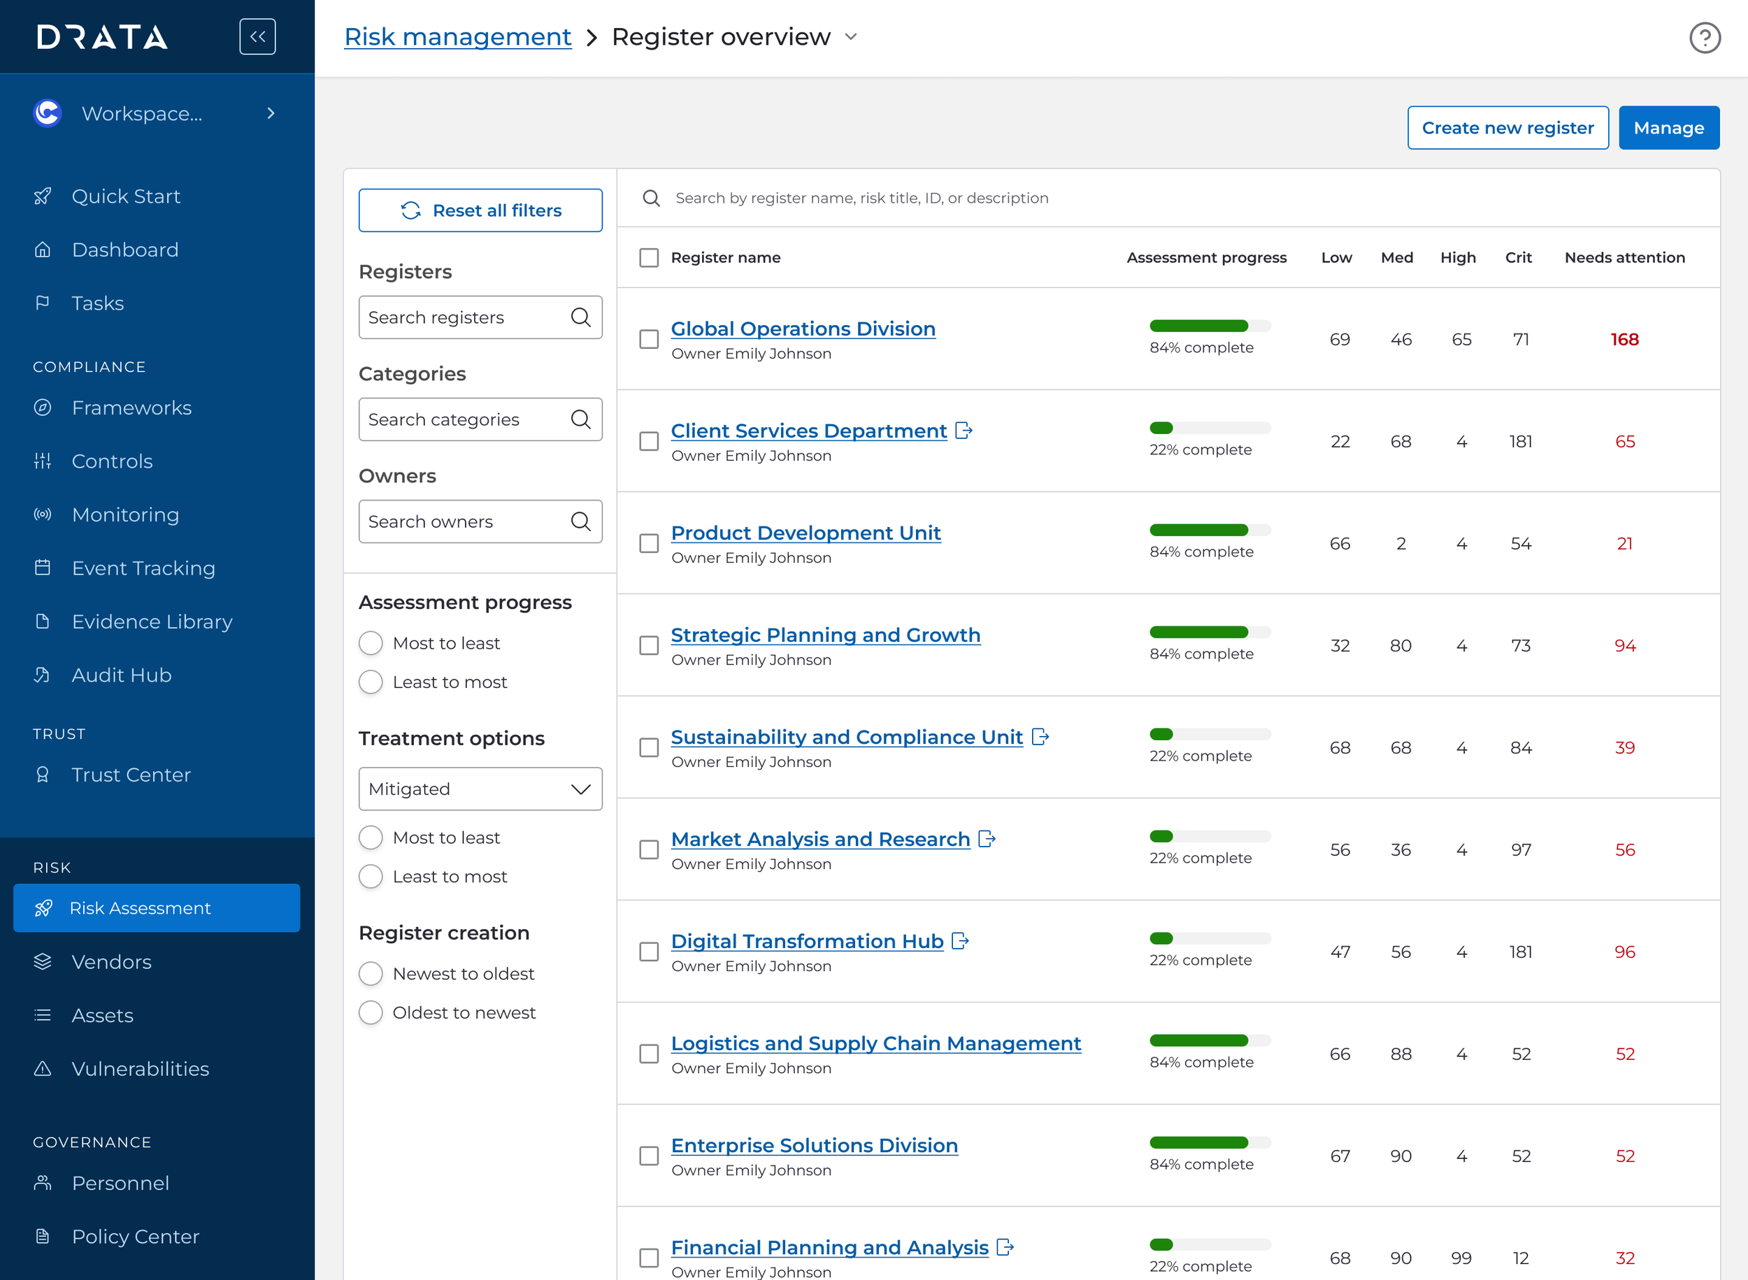
Task: Open the help question mark icon
Action: tap(1704, 37)
